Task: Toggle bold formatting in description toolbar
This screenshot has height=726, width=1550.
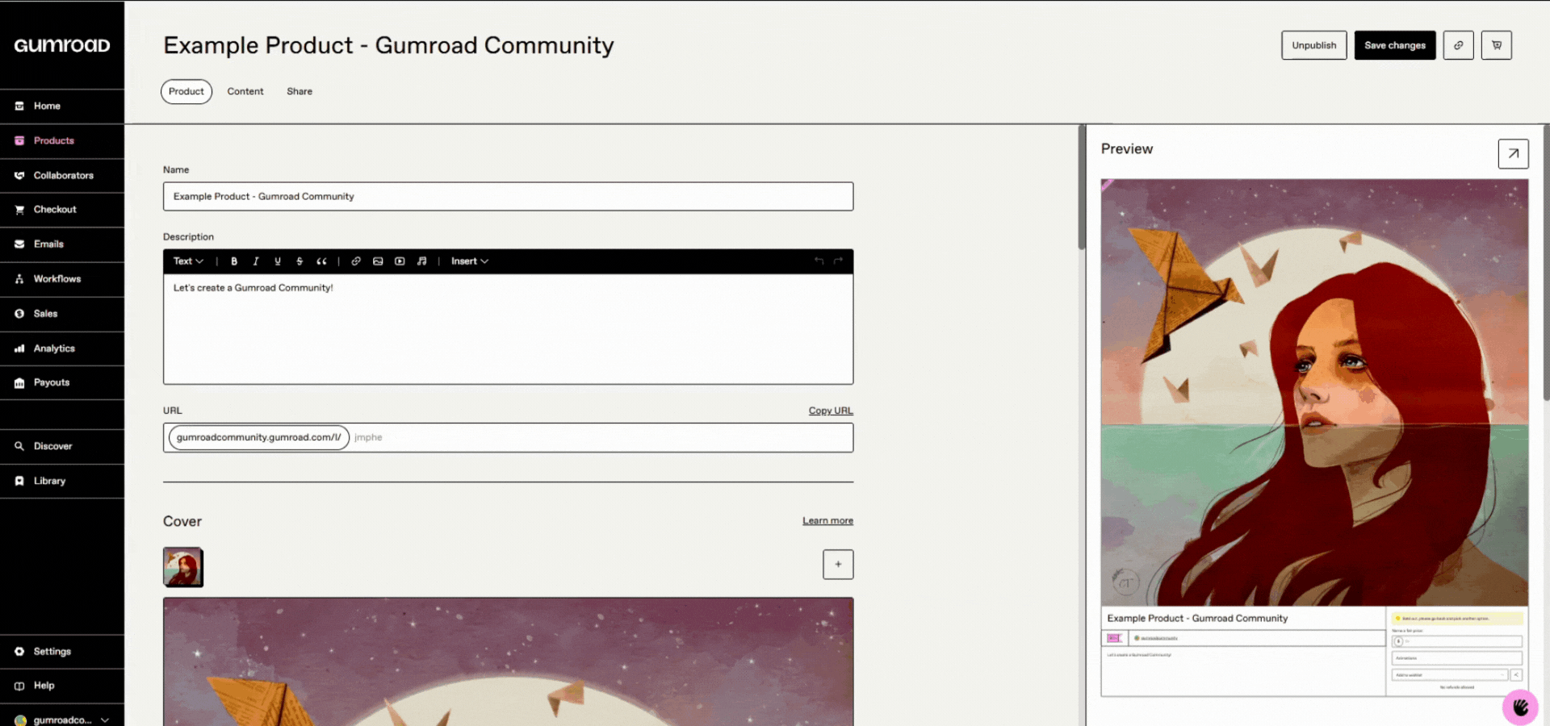Action: tap(234, 261)
